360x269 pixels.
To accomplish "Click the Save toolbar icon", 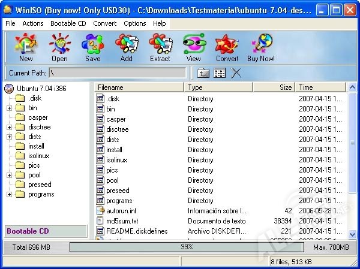I will point(93,47).
